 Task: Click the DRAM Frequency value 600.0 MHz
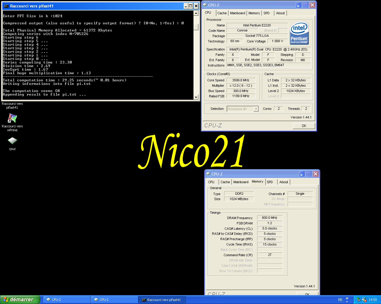point(270,218)
